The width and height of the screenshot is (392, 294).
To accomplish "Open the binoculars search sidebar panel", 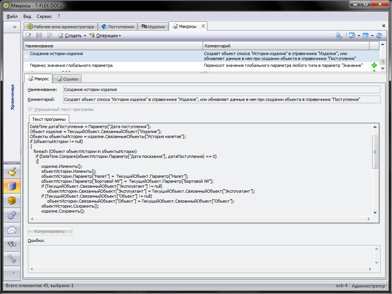I will (x=12, y=245).
